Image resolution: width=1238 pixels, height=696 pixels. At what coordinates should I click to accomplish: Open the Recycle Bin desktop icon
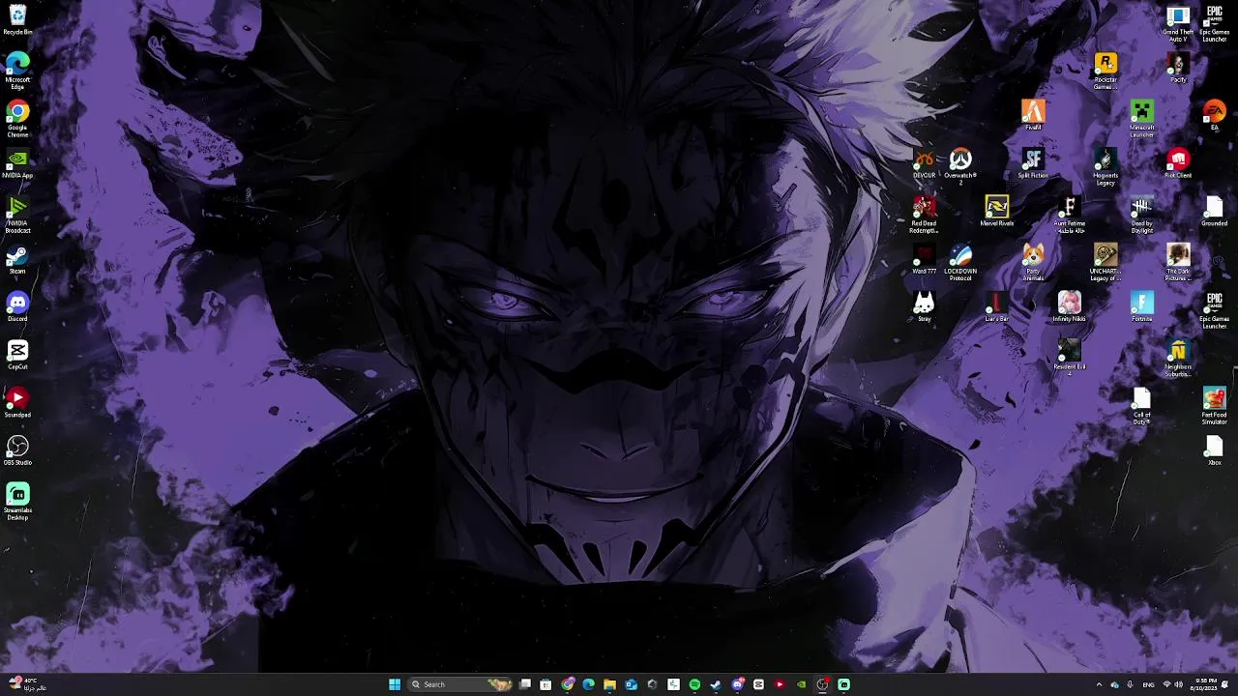(17, 19)
